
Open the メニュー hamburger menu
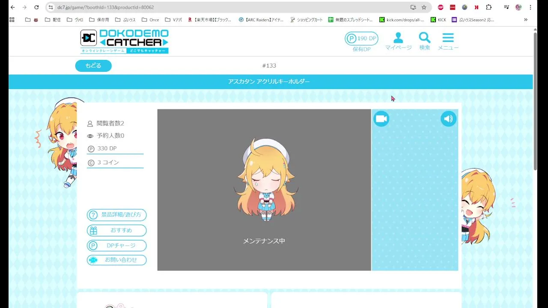[x=448, y=41]
